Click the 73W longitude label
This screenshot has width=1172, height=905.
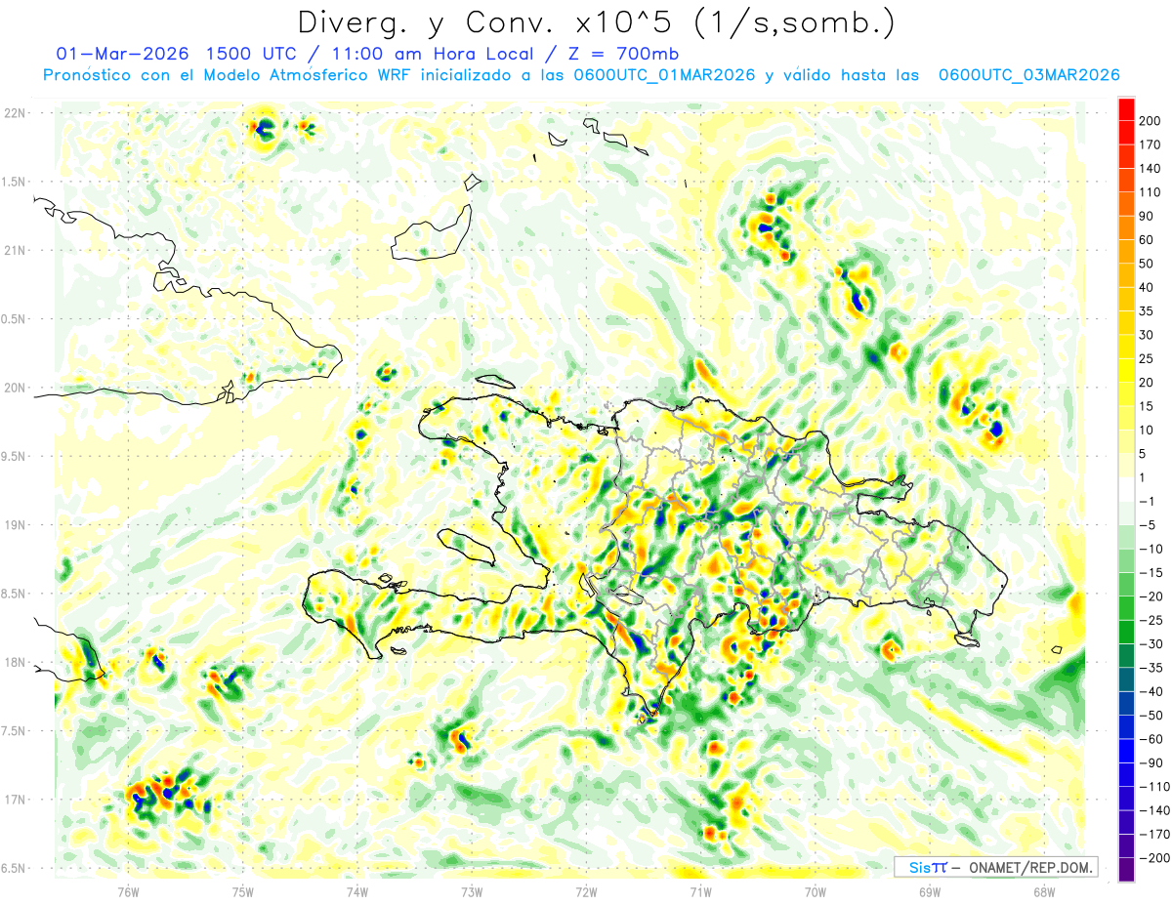coord(472,892)
